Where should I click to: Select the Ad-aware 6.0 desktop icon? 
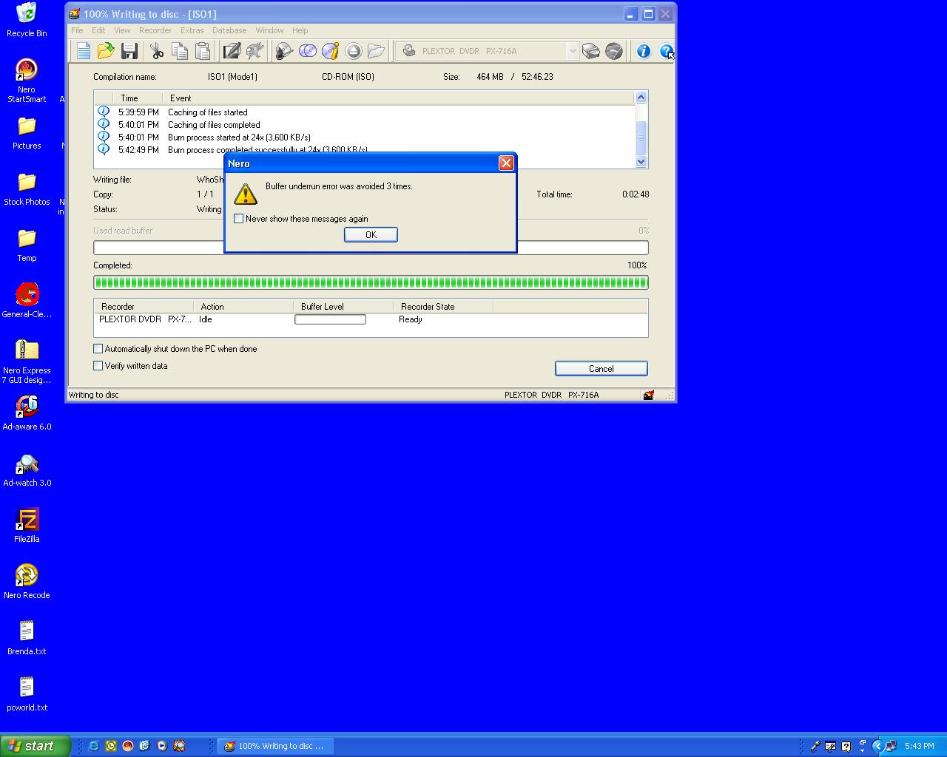pos(27,413)
